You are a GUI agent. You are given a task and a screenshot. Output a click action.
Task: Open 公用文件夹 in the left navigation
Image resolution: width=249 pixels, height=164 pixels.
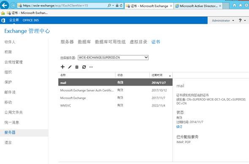tap(14, 112)
